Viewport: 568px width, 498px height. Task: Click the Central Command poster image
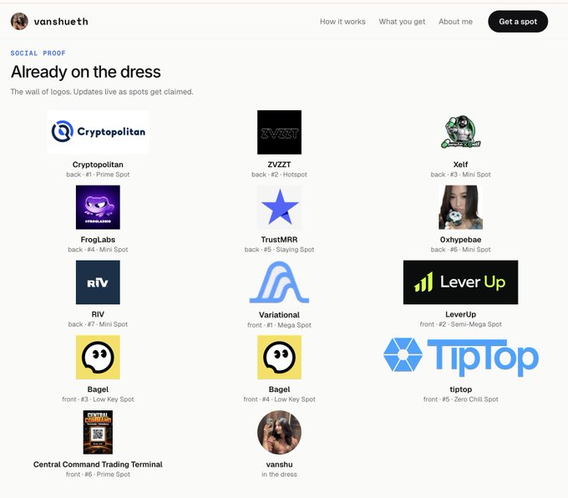pyautogui.click(x=98, y=432)
